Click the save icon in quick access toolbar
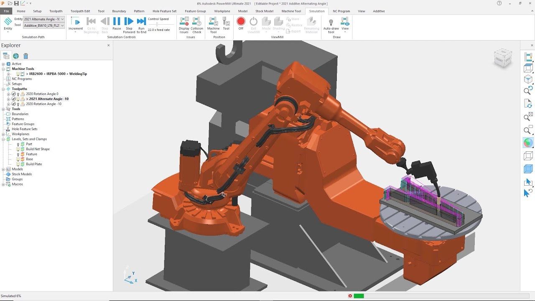Viewport: 535px width, 301px height. coord(15,3)
